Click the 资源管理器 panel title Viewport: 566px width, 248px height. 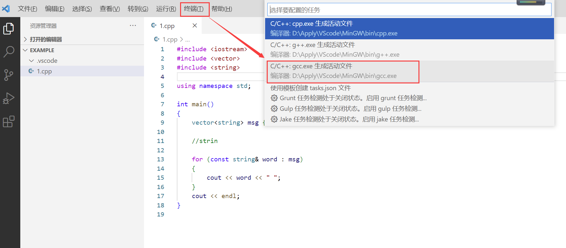(43, 26)
